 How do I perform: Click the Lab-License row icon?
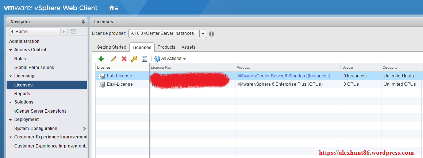tap(102, 76)
